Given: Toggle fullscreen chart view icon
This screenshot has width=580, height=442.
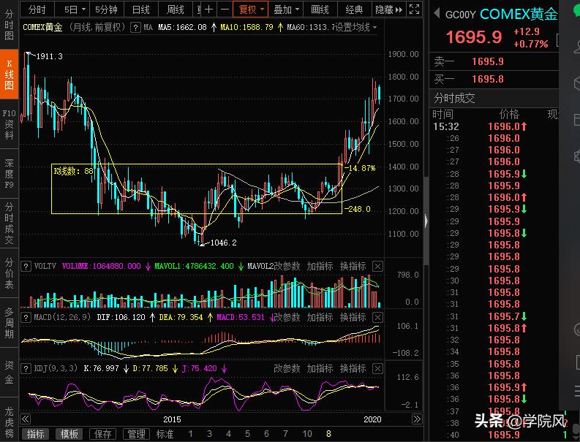Looking at the screenshot, I should pyautogui.click(x=414, y=9).
